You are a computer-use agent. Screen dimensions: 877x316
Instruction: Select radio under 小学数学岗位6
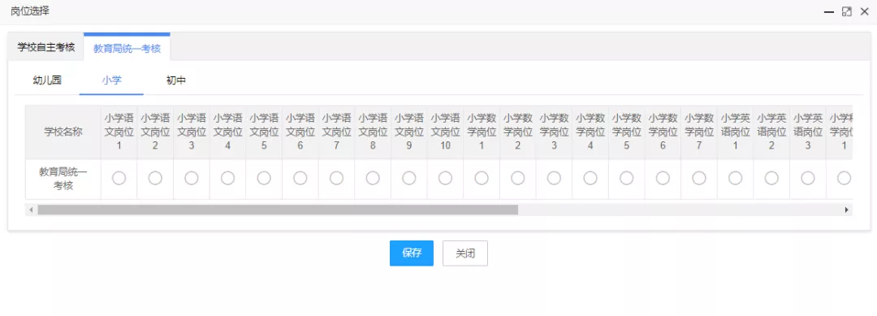(663, 178)
